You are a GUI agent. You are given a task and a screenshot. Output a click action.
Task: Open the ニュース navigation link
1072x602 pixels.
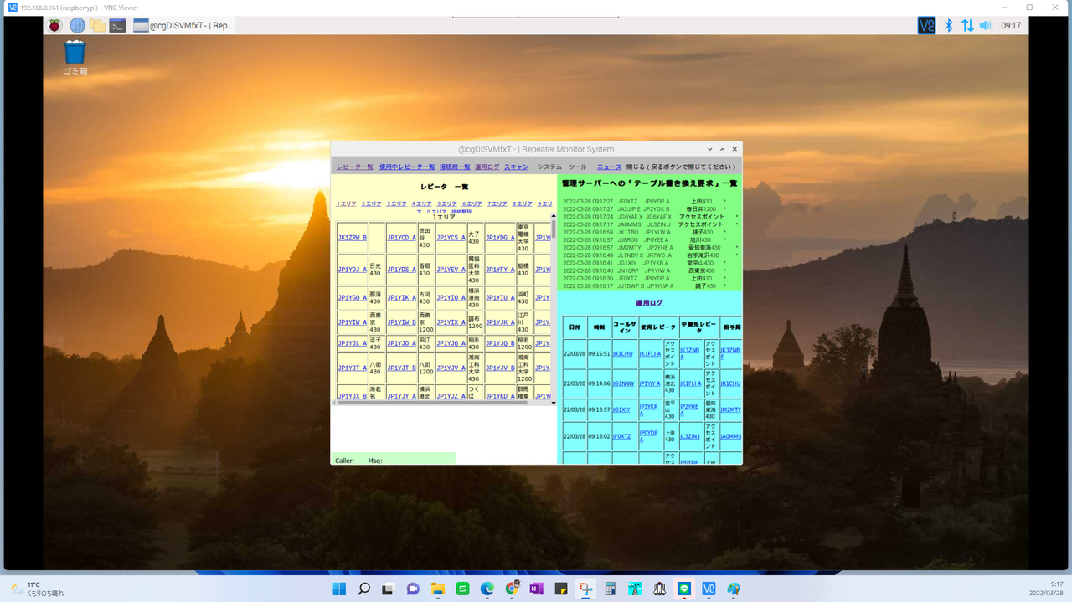tap(610, 167)
